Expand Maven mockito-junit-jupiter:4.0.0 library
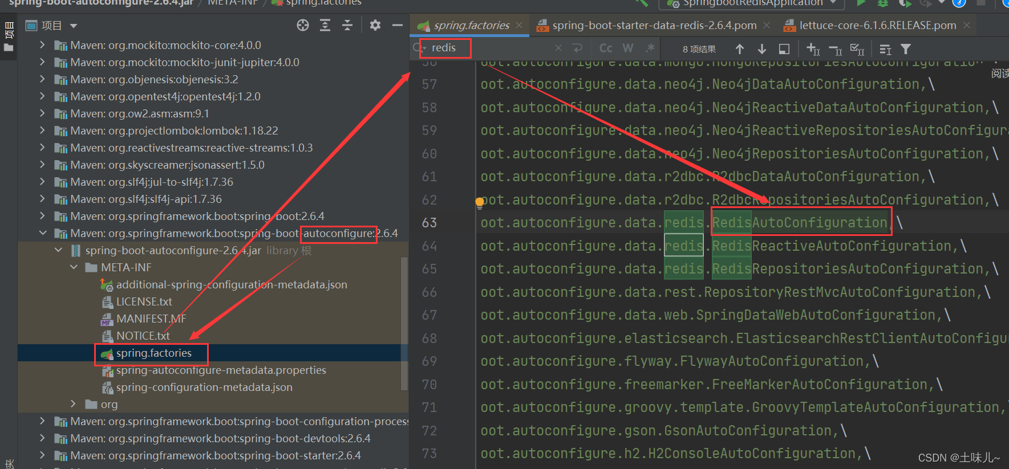The height and width of the screenshot is (469, 1009). tap(42, 62)
